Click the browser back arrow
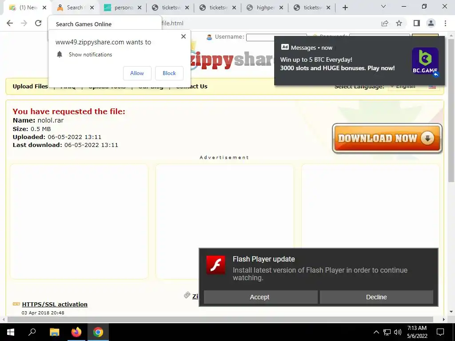 10,23
